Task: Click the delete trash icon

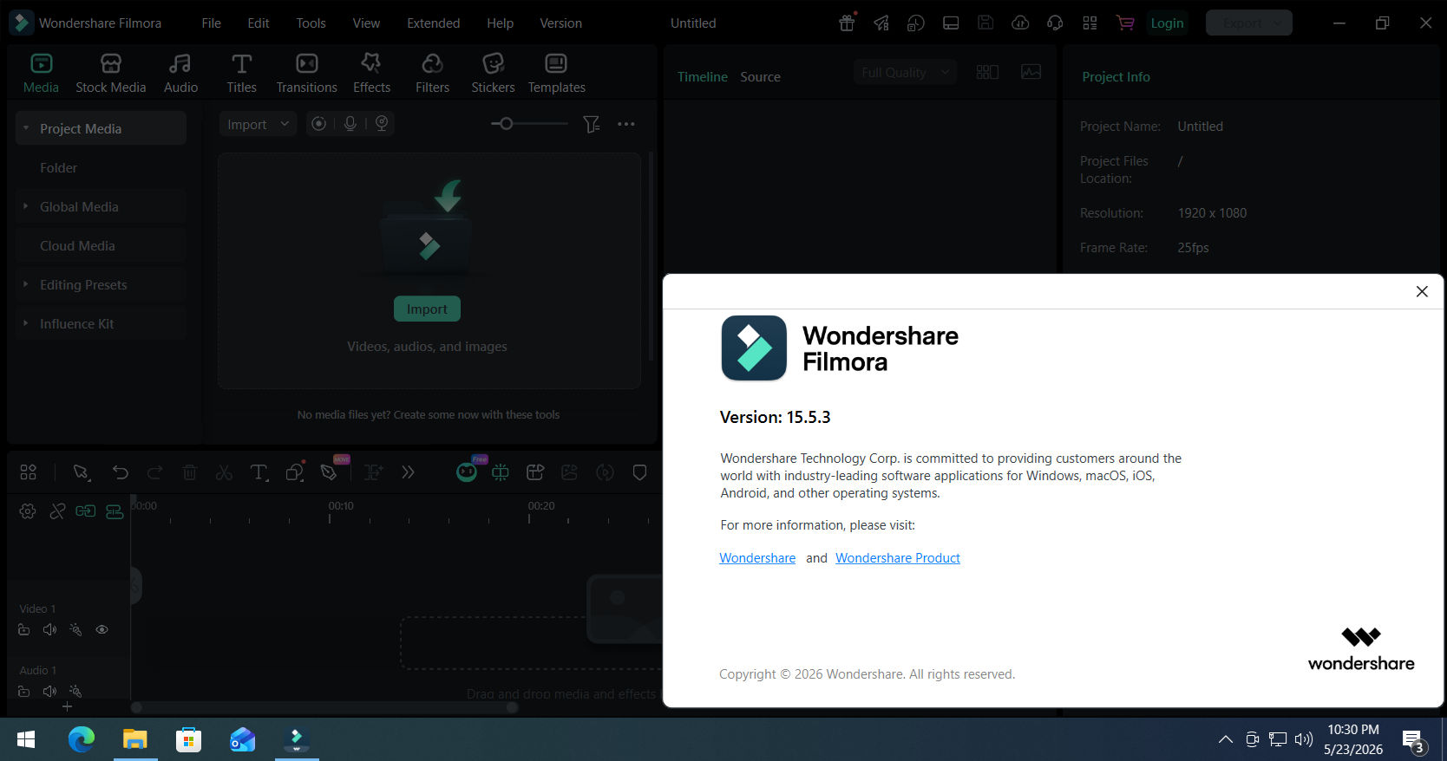Action: pos(189,472)
